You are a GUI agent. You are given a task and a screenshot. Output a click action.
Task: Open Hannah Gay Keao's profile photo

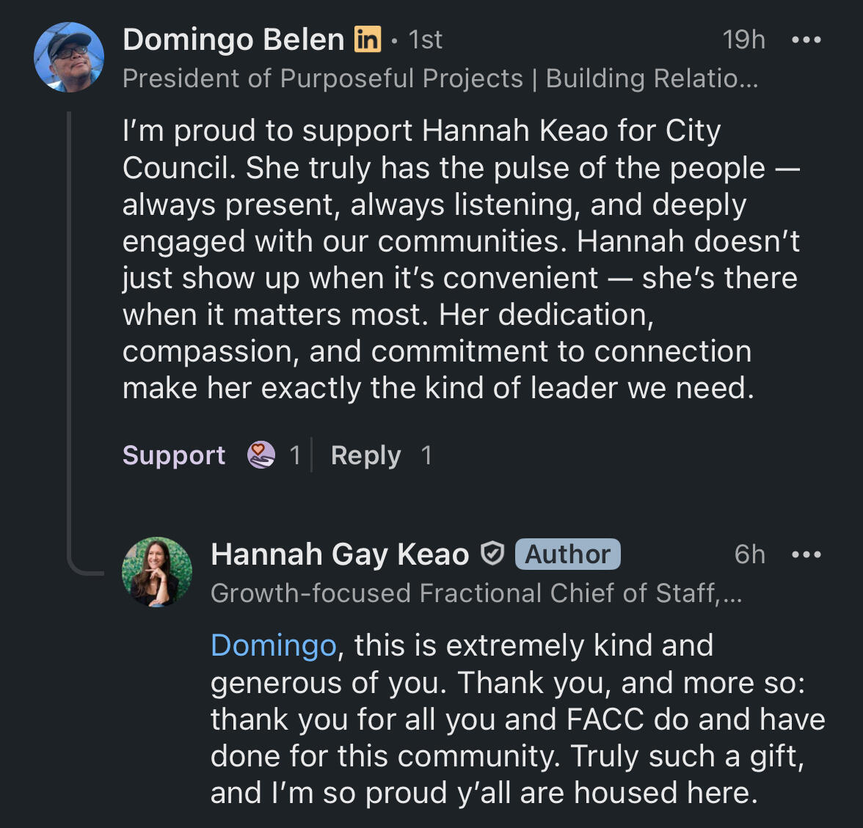click(x=157, y=572)
